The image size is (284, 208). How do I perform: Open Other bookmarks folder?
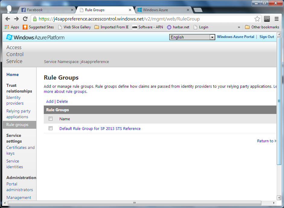tap(262, 27)
